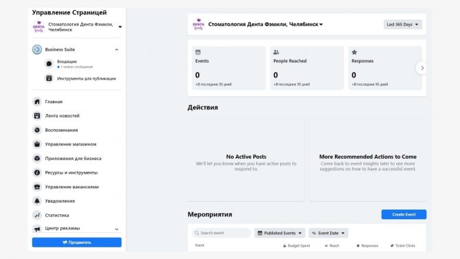This screenshot has height=259, width=460.
Task: Open the Business Suite icon
Action: click(37, 49)
